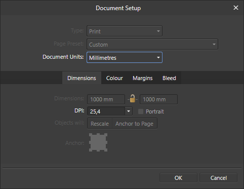Switch to the Colour tab
Screen dimensions: 244x189
pos(114,78)
